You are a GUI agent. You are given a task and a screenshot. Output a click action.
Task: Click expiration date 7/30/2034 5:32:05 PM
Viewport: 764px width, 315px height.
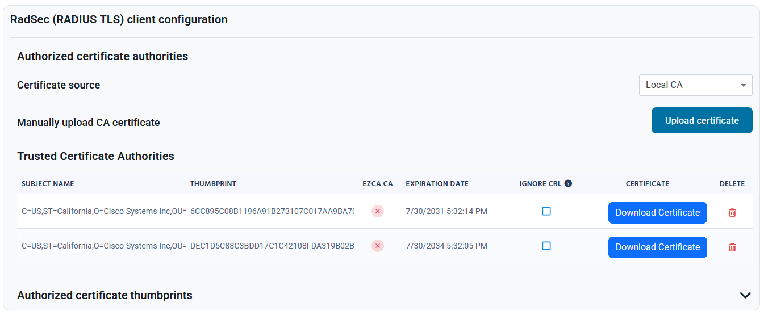pos(446,246)
